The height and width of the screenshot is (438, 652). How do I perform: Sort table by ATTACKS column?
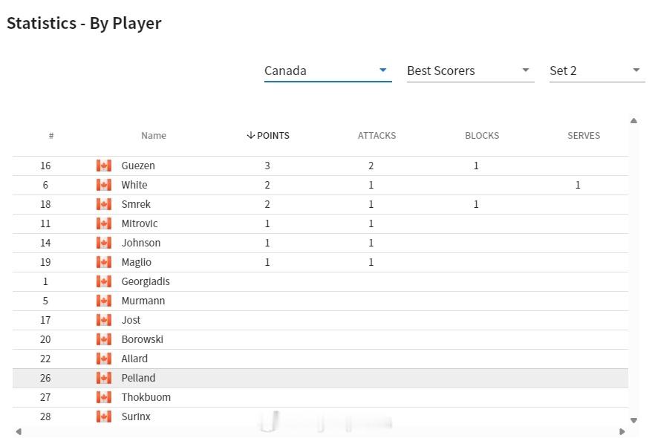pos(376,135)
